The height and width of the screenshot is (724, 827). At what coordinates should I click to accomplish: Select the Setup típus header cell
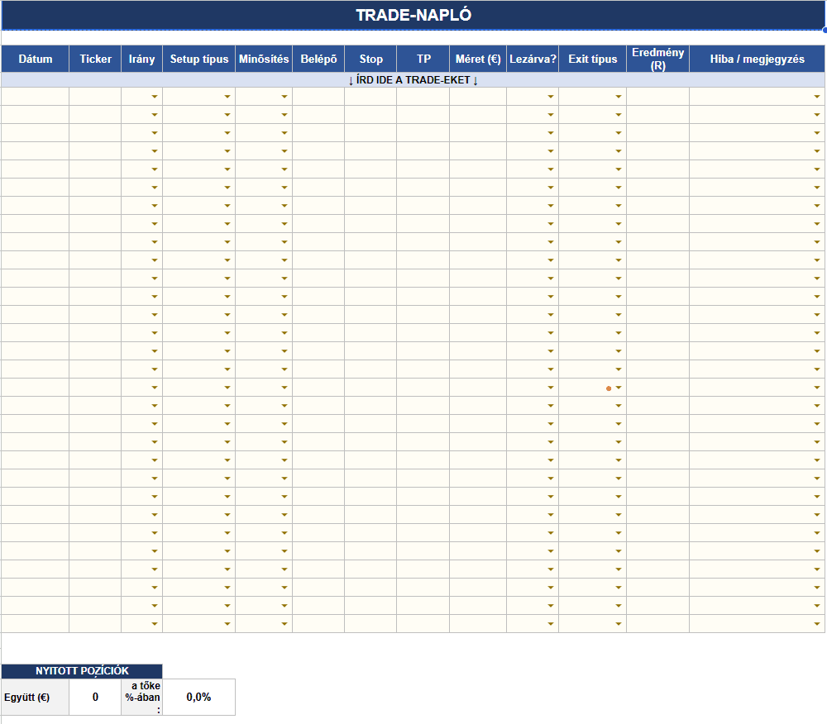click(198, 59)
